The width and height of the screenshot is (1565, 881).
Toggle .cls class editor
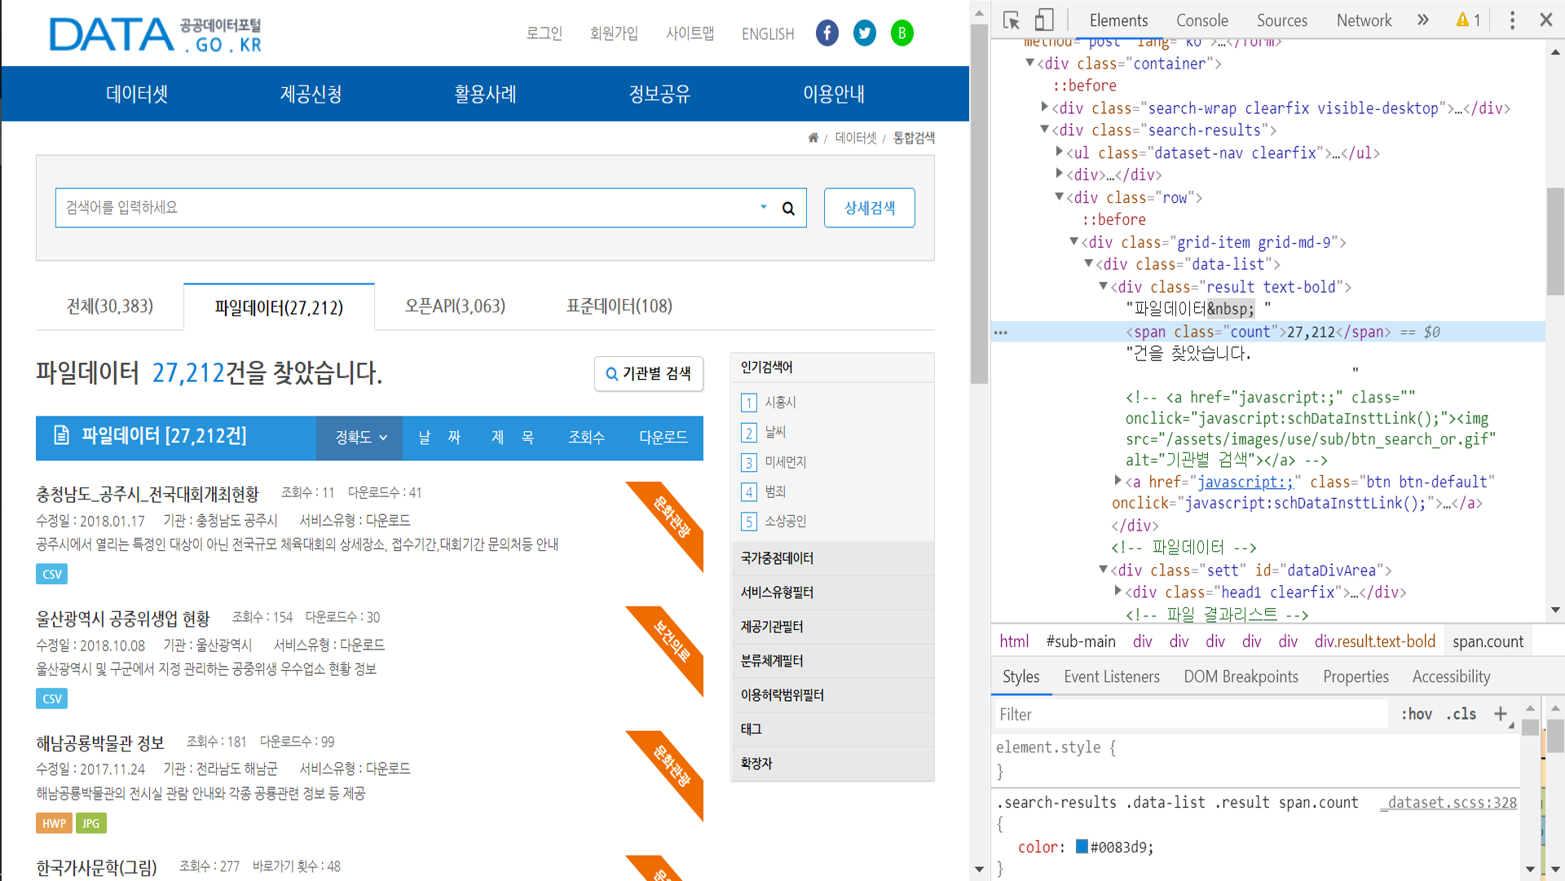pos(1461,714)
